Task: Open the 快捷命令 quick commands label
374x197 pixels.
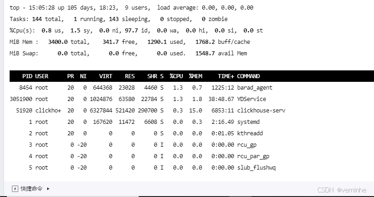Action: click(32, 189)
